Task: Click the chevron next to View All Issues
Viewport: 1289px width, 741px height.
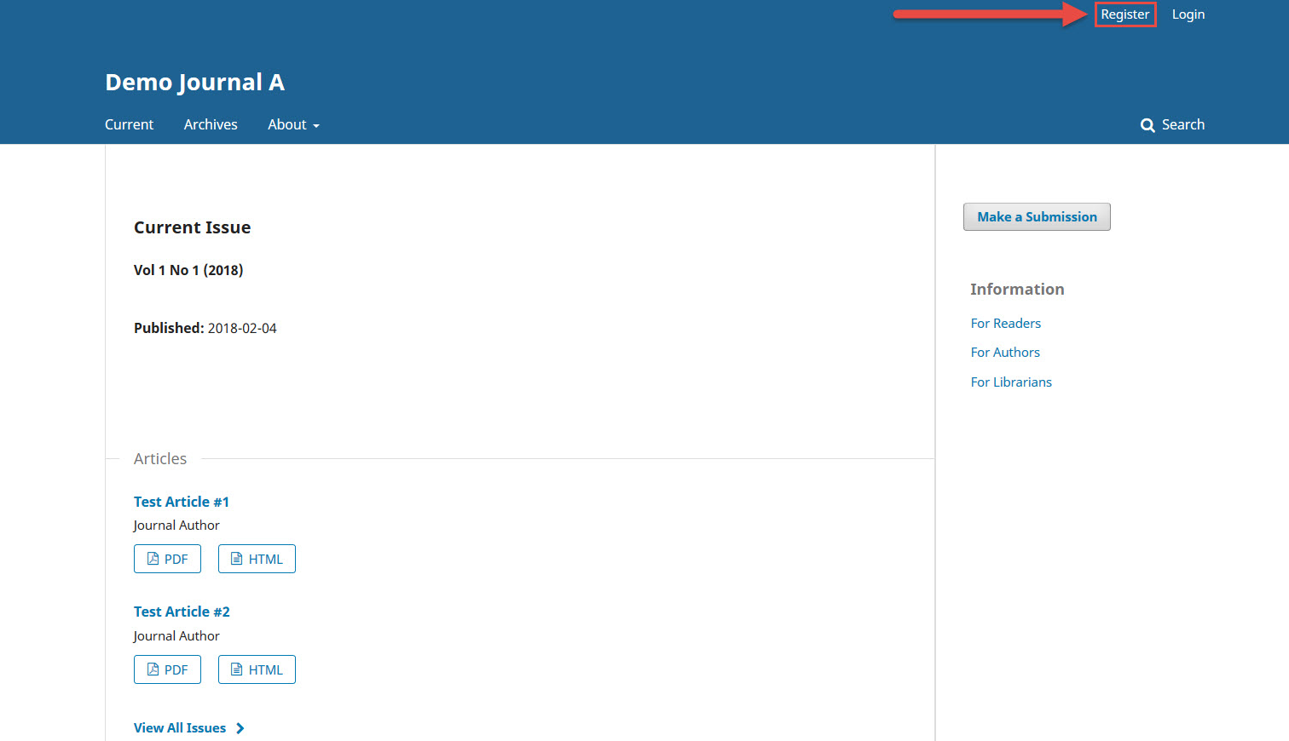Action: [x=241, y=728]
